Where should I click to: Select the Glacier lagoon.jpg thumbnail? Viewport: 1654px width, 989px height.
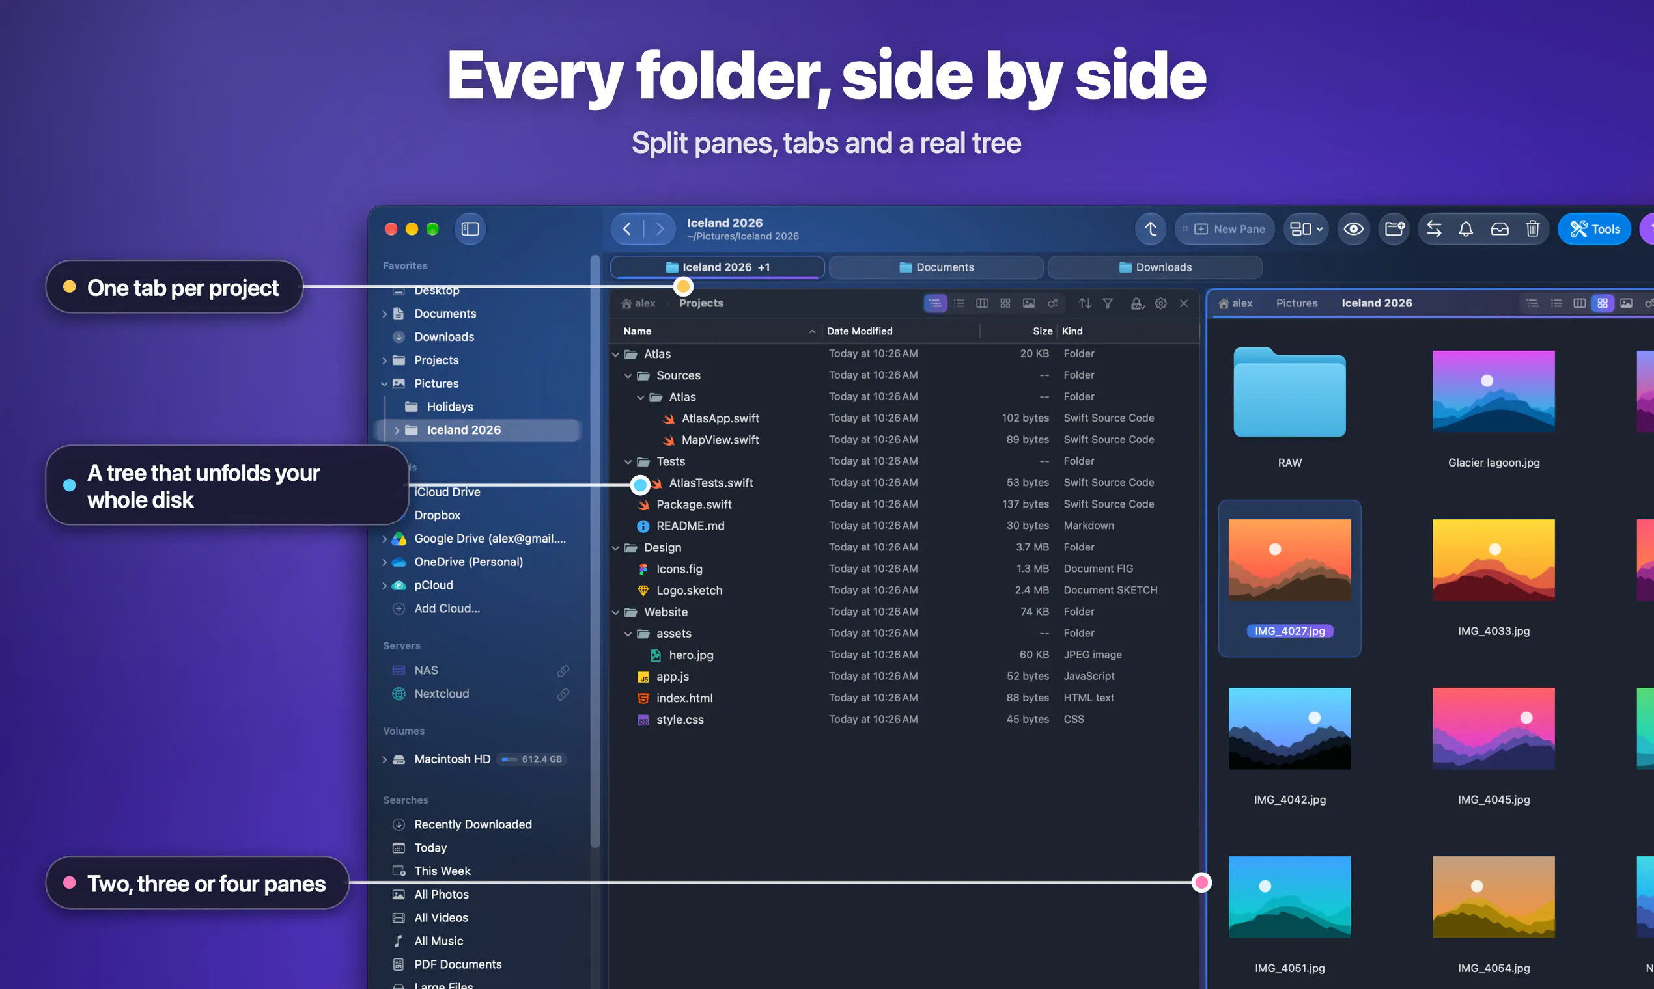[x=1493, y=392]
